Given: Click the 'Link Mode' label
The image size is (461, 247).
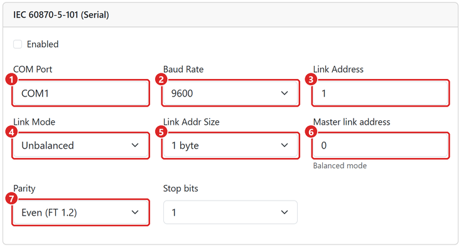Looking at the screenshot, I should tap(35, 122).
